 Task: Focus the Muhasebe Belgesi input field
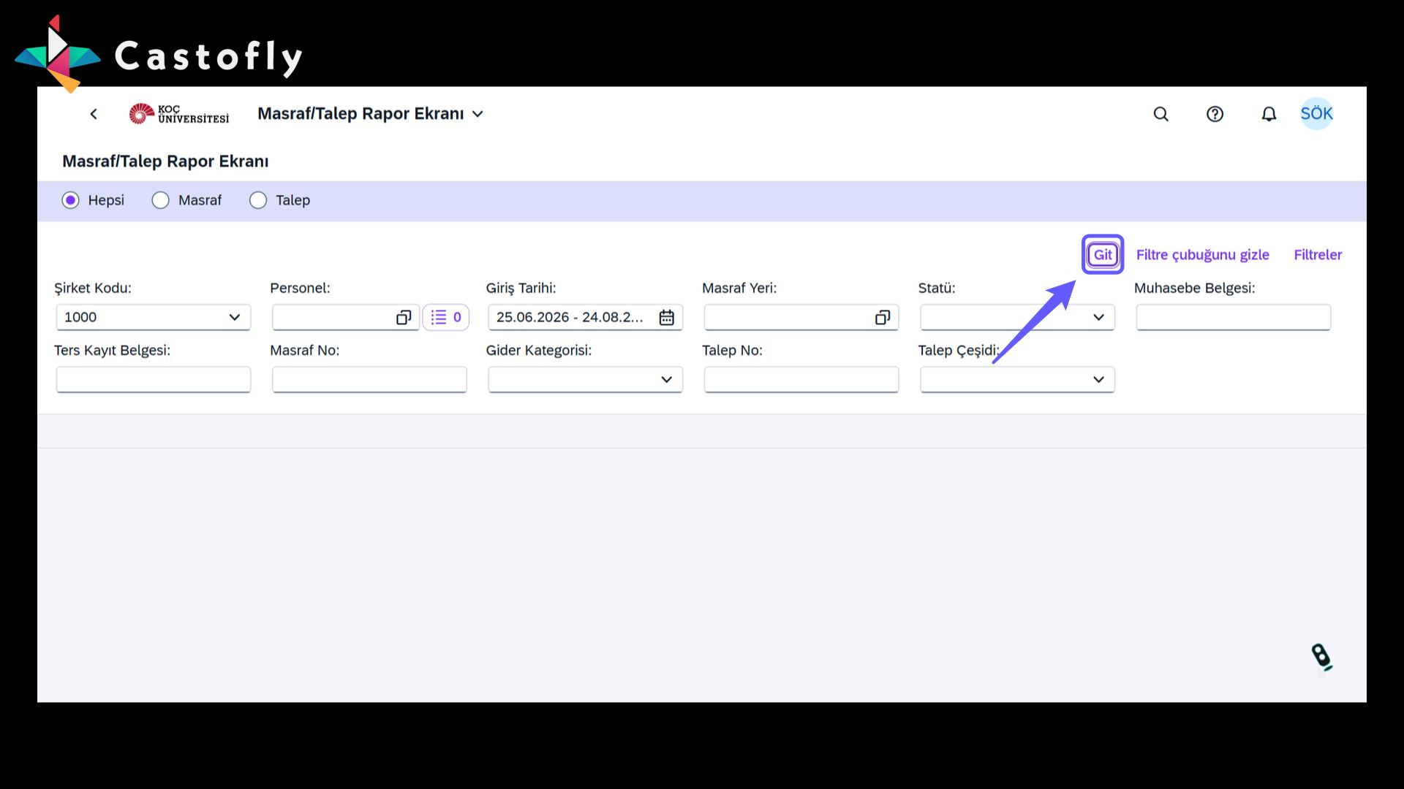(1233, 317)
